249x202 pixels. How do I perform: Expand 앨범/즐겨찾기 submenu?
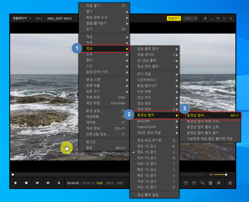(x=104, y=23)
